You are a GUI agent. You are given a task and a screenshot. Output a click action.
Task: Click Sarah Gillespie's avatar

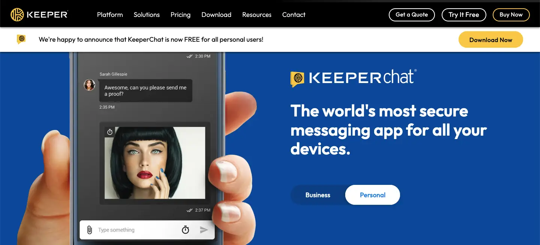click(89, 85)
